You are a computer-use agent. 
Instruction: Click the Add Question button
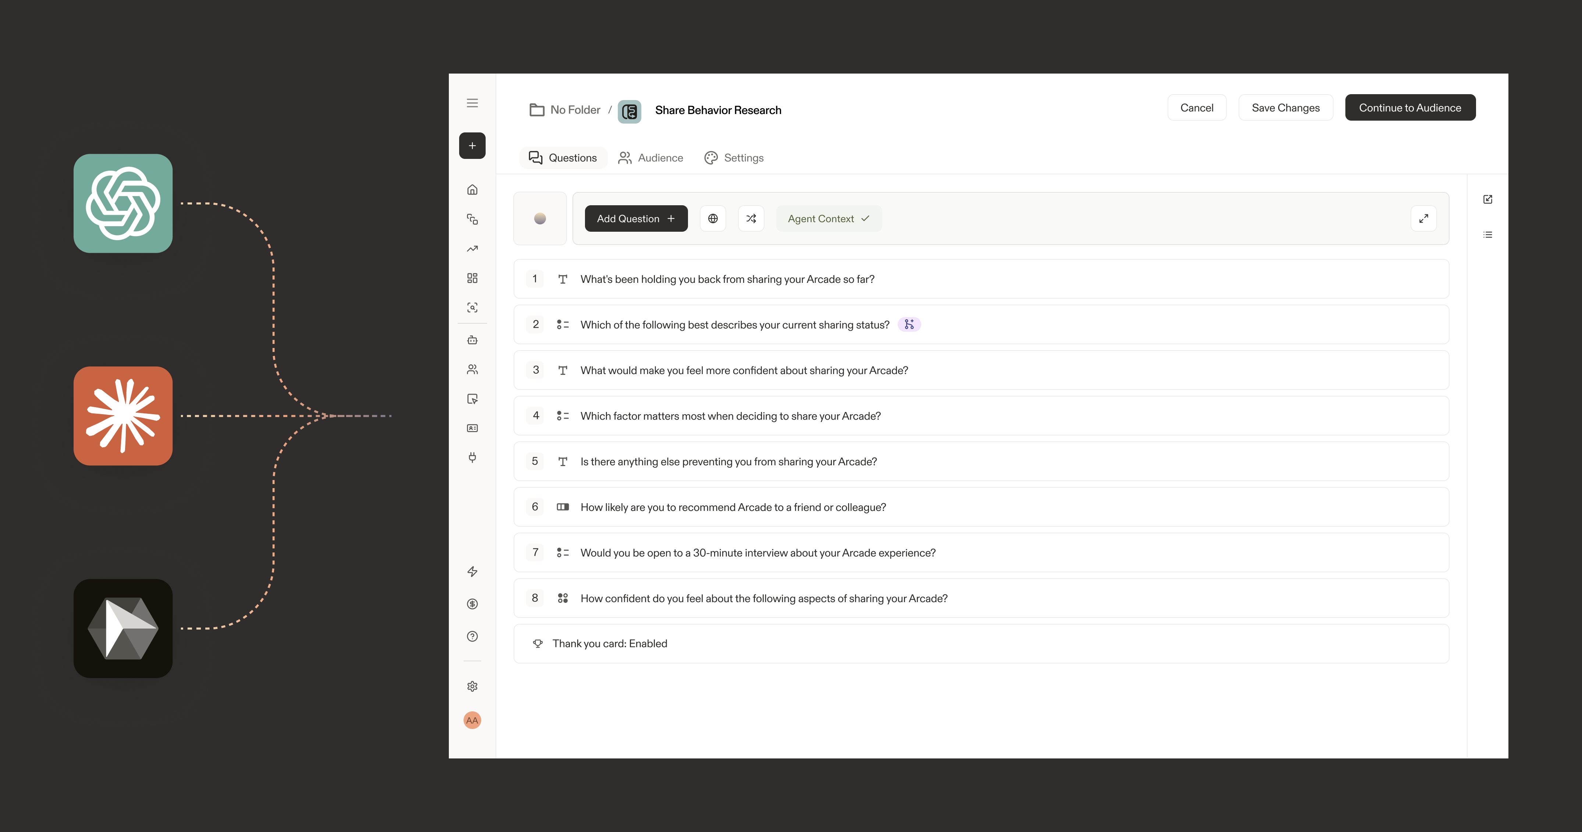(636, 218)
